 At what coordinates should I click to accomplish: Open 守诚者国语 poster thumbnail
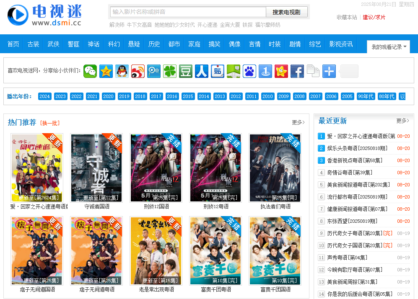[x=96, y=168]
